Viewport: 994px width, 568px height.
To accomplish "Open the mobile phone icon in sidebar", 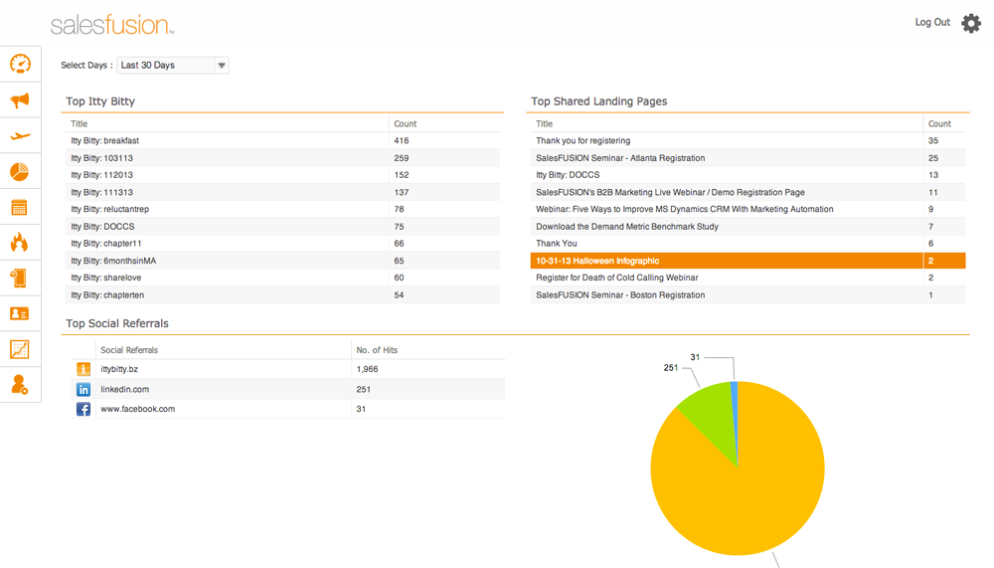I will (19, 278).
